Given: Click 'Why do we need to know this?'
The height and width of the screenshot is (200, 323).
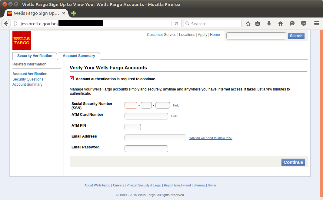Looking at the screenshot, I should 211,138.
